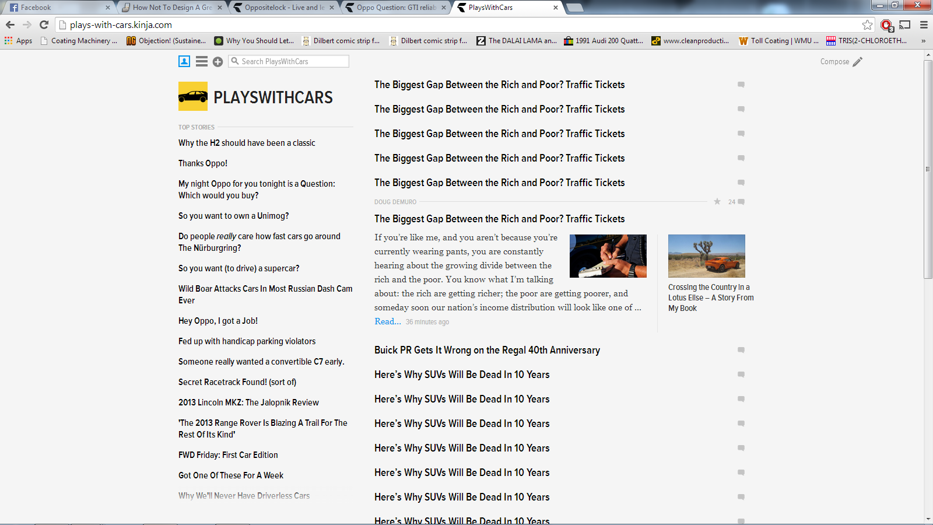Open Someone really wanted a convertible C7

261,362
